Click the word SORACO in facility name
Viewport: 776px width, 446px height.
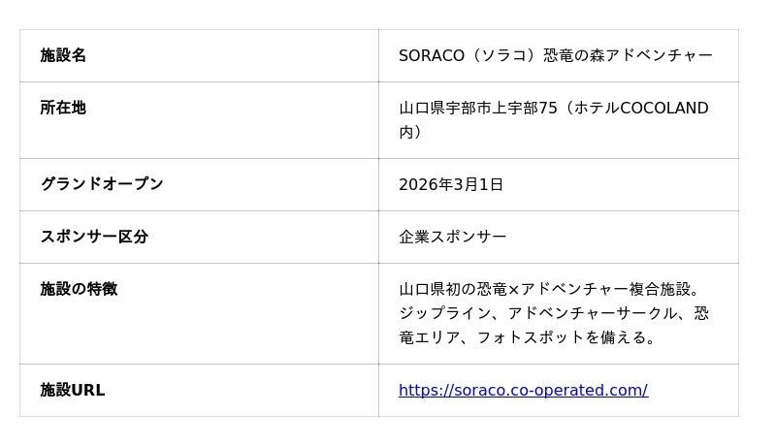click(432, 55)
